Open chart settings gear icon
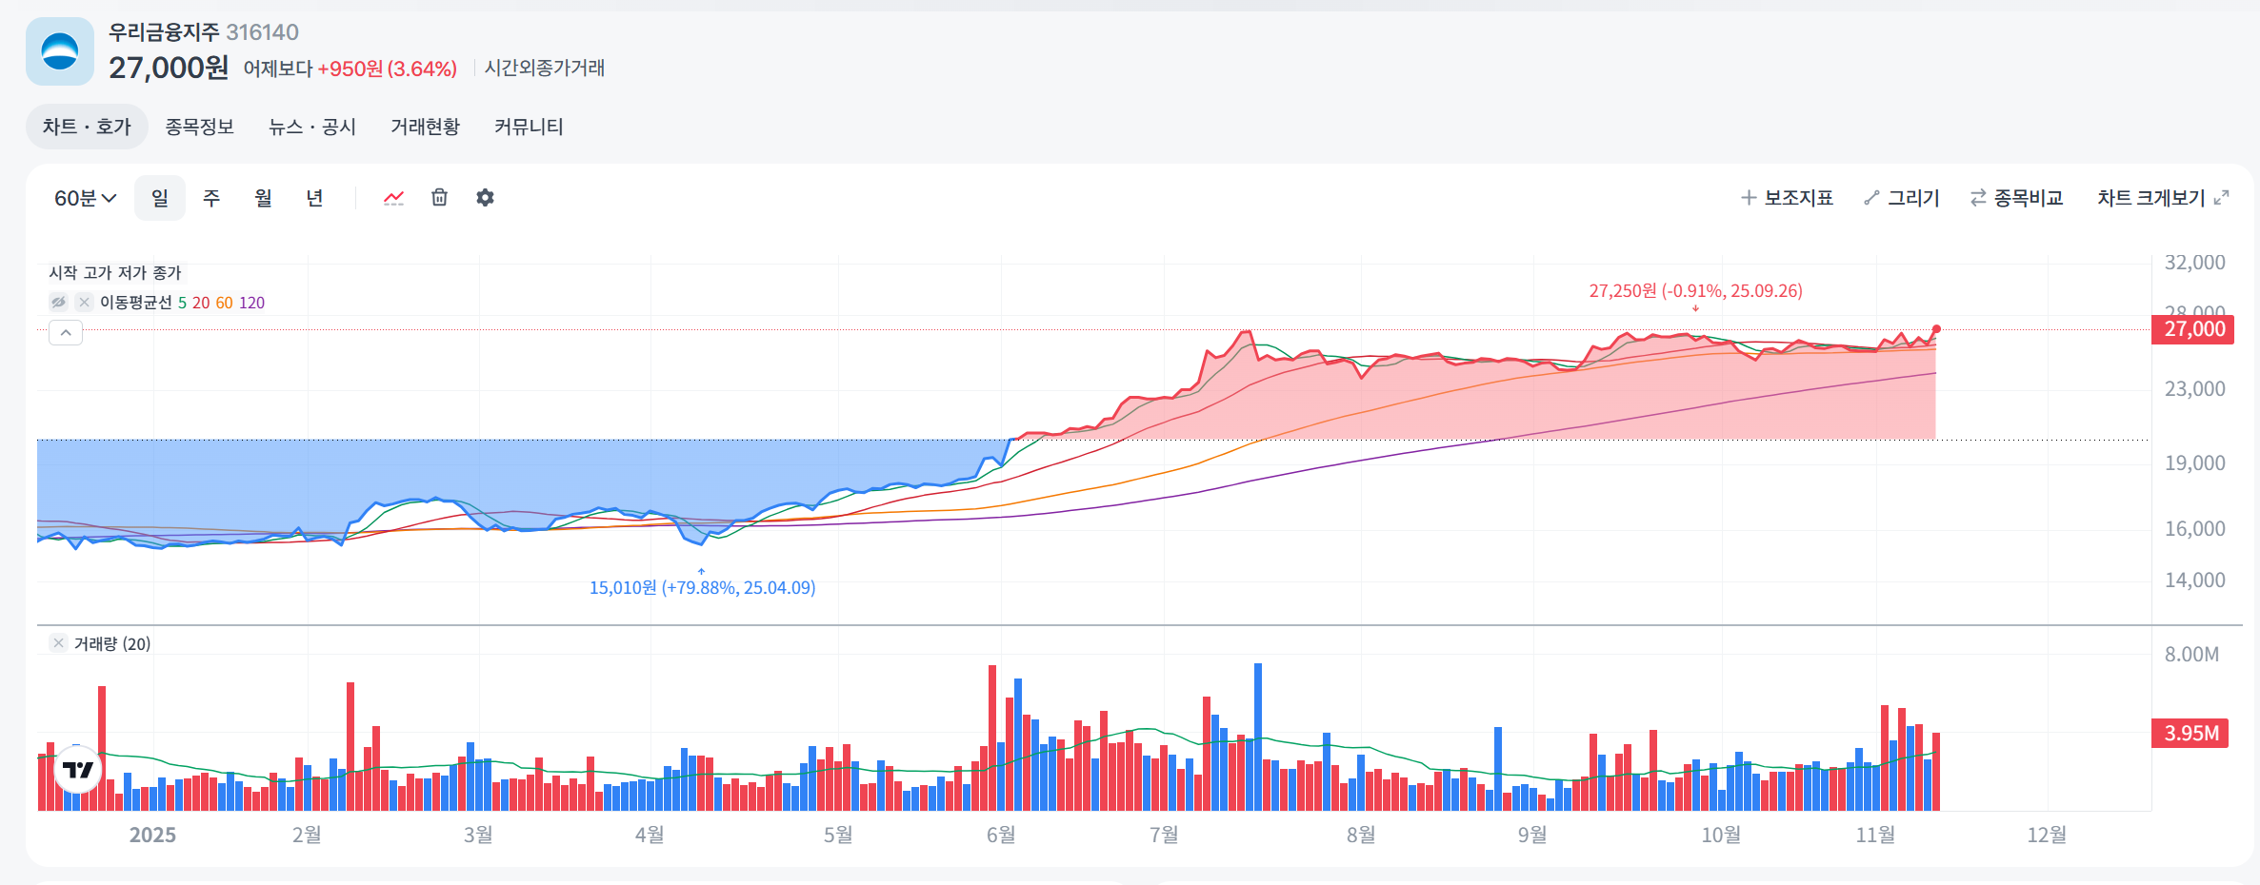This screenshot has height=885, width=2260. pyautogui.click(x=485, y=197)
